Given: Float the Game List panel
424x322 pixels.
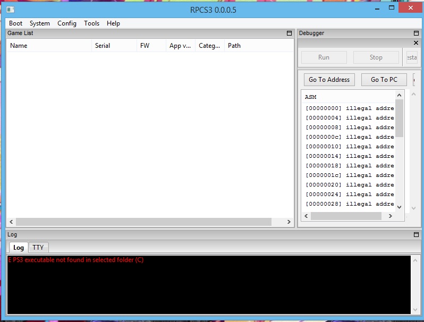Looking at the screenshot, I should 290,33.
